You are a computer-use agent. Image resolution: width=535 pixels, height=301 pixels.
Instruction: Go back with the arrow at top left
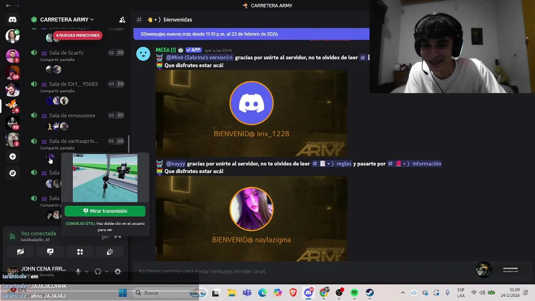point(8,5)
